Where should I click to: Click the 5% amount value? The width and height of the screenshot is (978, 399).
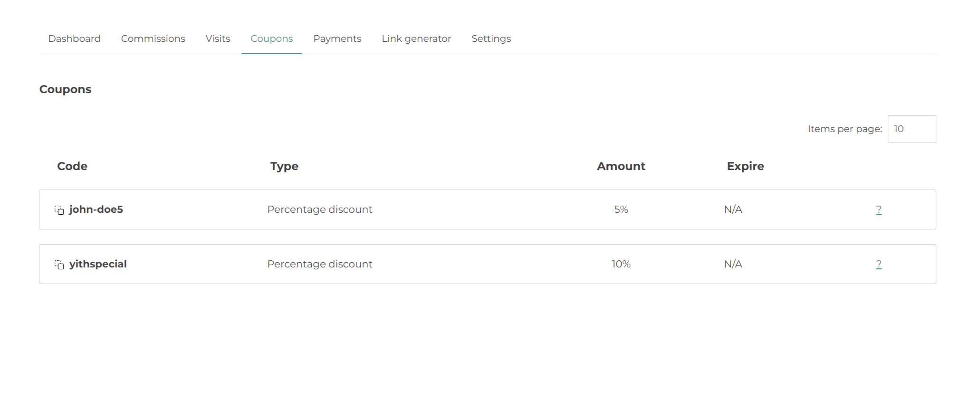point(621,209)
